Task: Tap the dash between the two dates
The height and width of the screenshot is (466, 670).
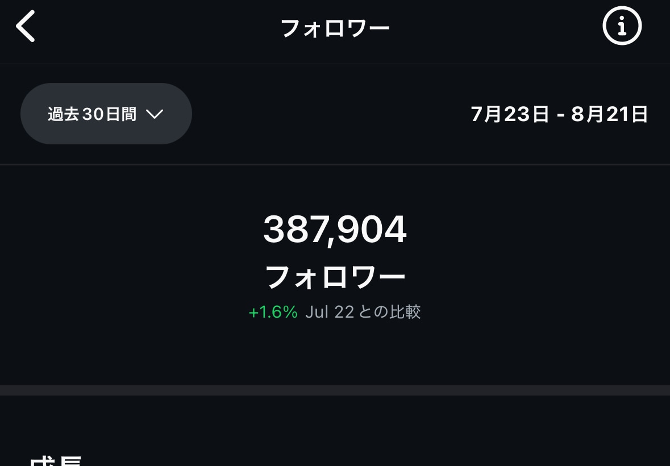Action: (x=561, y=115)
